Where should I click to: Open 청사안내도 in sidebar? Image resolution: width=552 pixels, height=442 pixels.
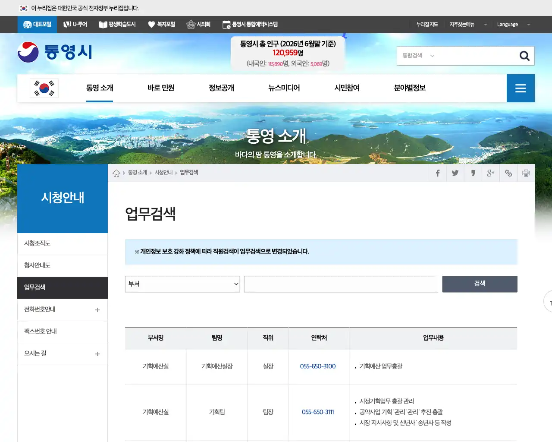coord(63,266)
